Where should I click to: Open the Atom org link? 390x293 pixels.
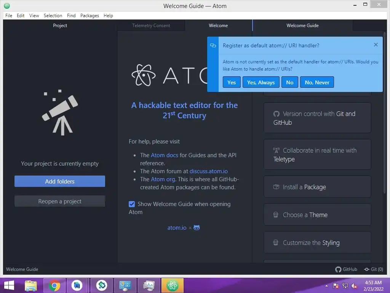pyautogui.click(x=163, y=179)
